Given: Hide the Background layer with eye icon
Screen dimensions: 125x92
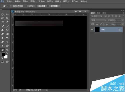Looking at the screenshot, I should [x=92, y=29].
